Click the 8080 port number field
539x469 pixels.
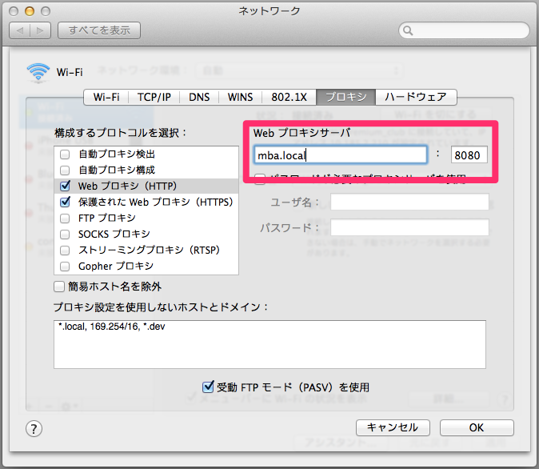coord(469,155)
